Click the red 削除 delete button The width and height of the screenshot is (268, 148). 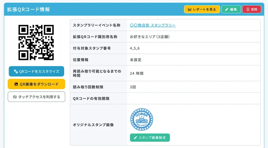coord(252,9)
